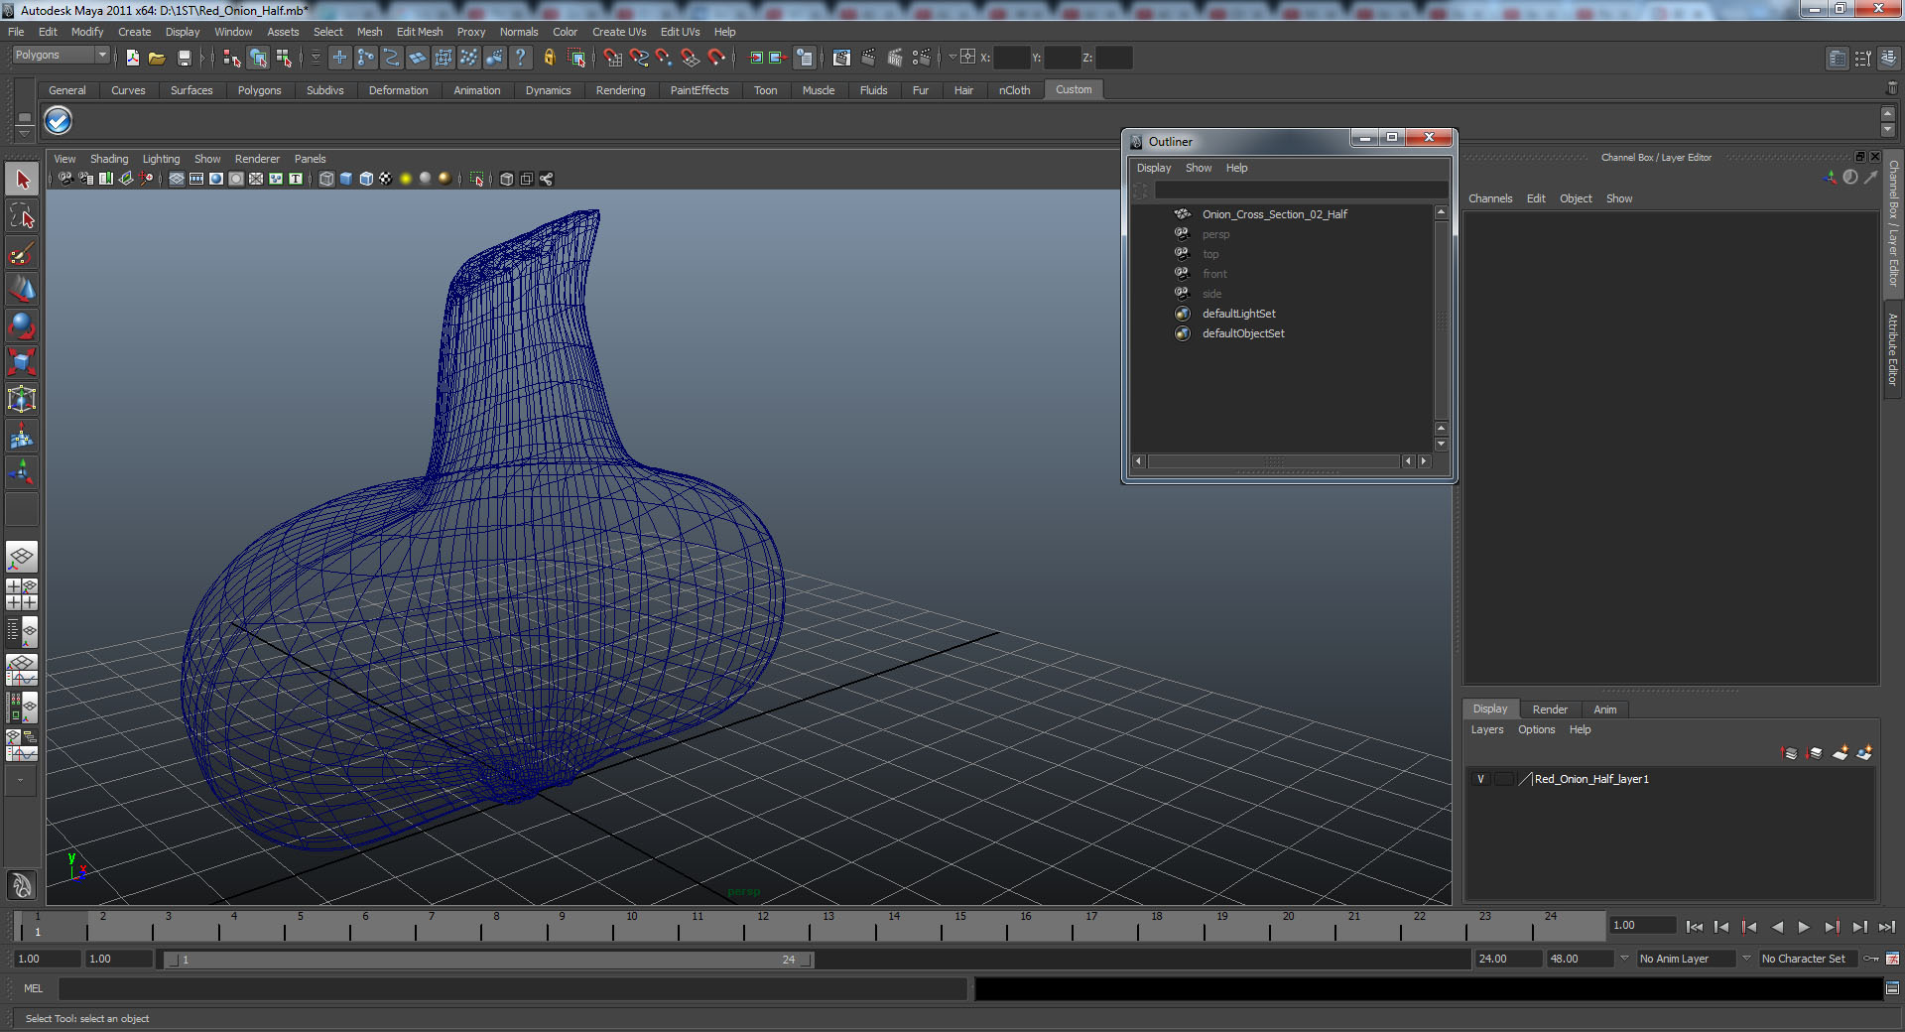The width and height of the screenshot is (1905, 1032).
Task: Switch to Persp/Graph Editor layout
Action: pyautogui.click(x=22, y=669)
